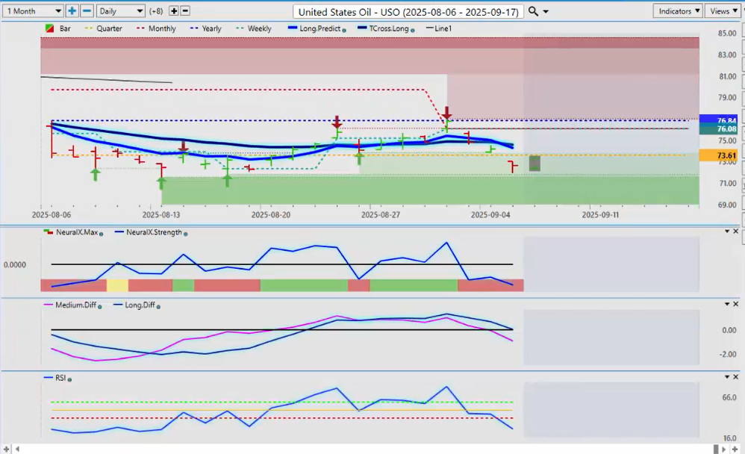Click the bottom horizontal scrollbar thumb
Screen dimensions: 745x454
pyautogui.click(x=716, y=449)
